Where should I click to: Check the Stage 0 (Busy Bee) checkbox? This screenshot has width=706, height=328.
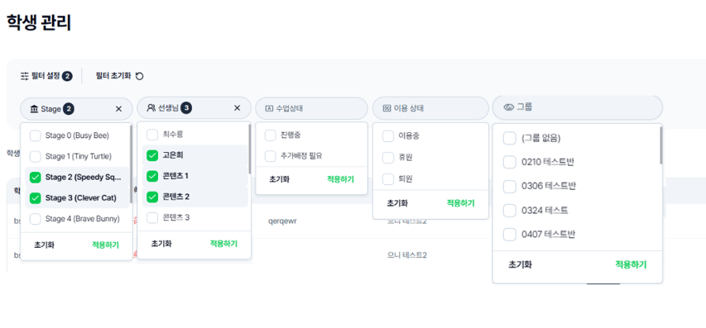(36, 135)
